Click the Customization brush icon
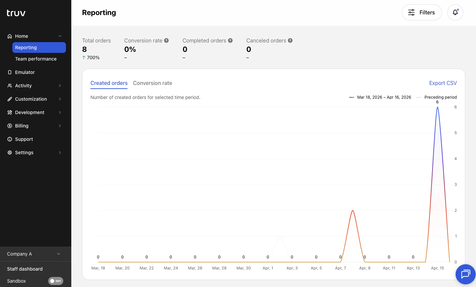The image size is (476, 287). 10,99
